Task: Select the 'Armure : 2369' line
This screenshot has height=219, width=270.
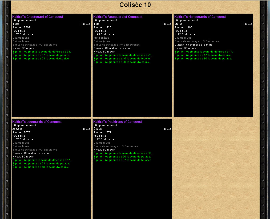Action: [21, 27]
